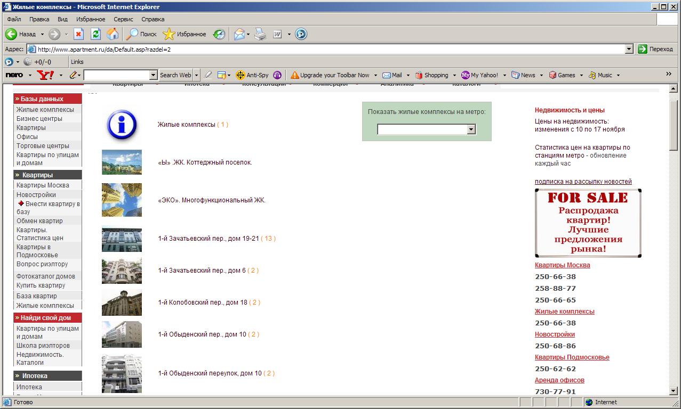Screen dimensions: 681x409
Task: Click the Links toolbar label
Action: pyautogui.click(x=77, y=62)
